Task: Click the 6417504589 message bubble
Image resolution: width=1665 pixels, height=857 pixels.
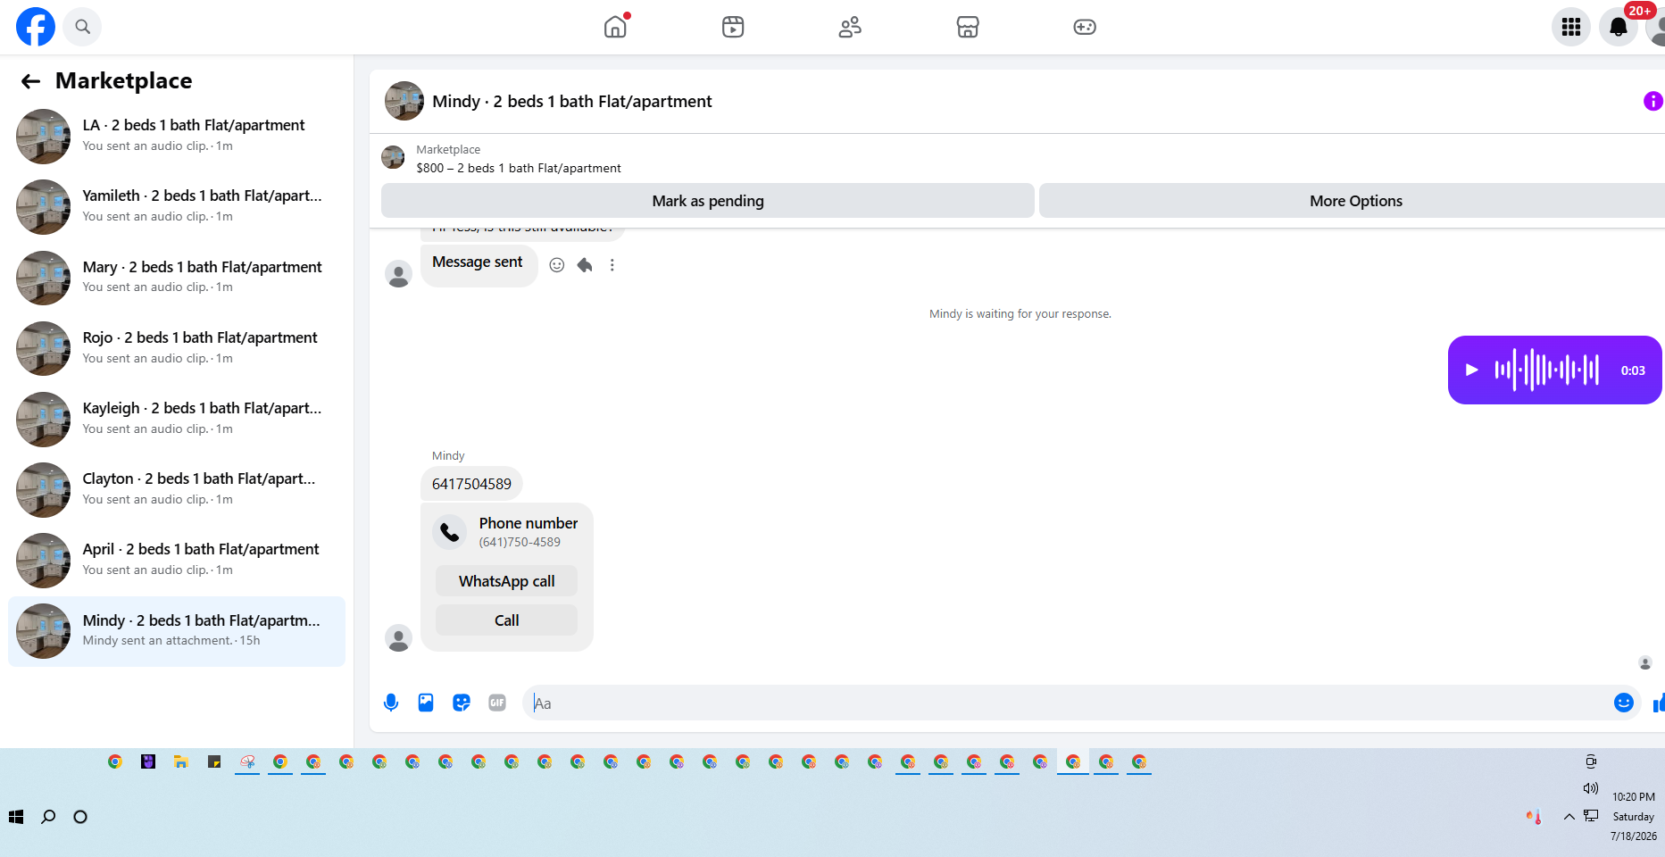Action: [471, 484]
